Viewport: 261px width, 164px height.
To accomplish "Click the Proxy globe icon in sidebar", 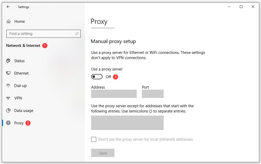I will click(8, 123).
